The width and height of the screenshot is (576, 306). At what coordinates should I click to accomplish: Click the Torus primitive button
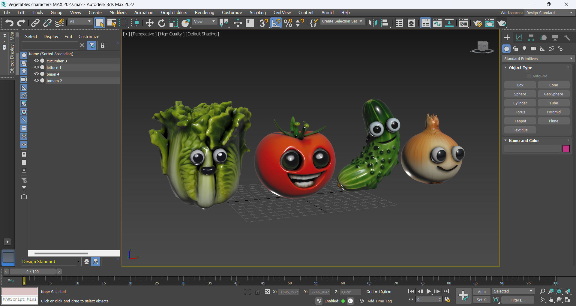(x=520, y=112)
